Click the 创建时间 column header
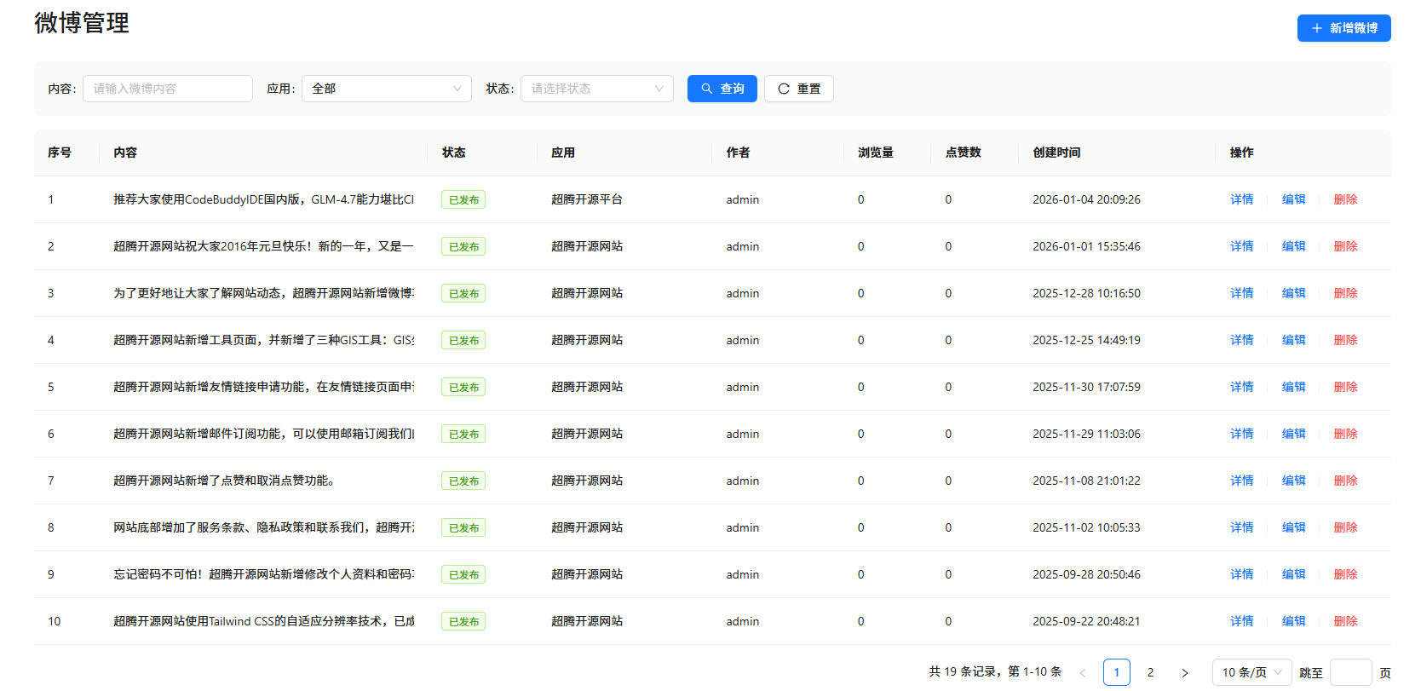Screen dimensions: 1421x691 tap(1056, 153)
